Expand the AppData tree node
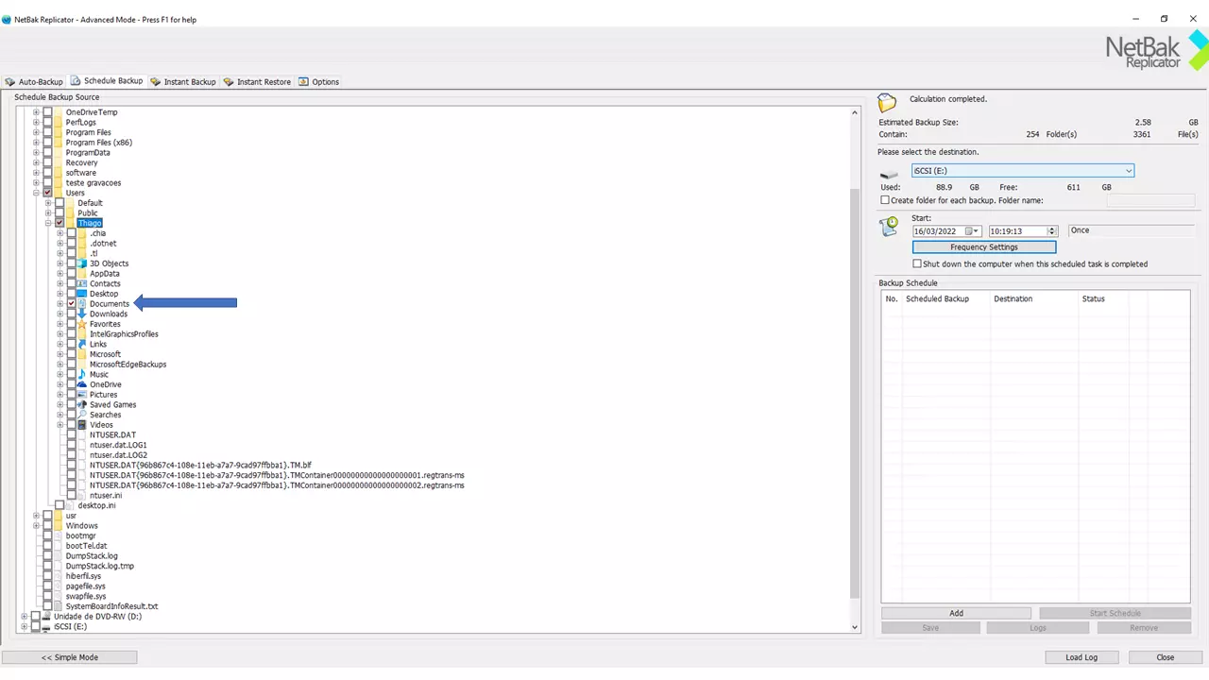This screenshot has width=1209, height=680. tap(60, 274)
